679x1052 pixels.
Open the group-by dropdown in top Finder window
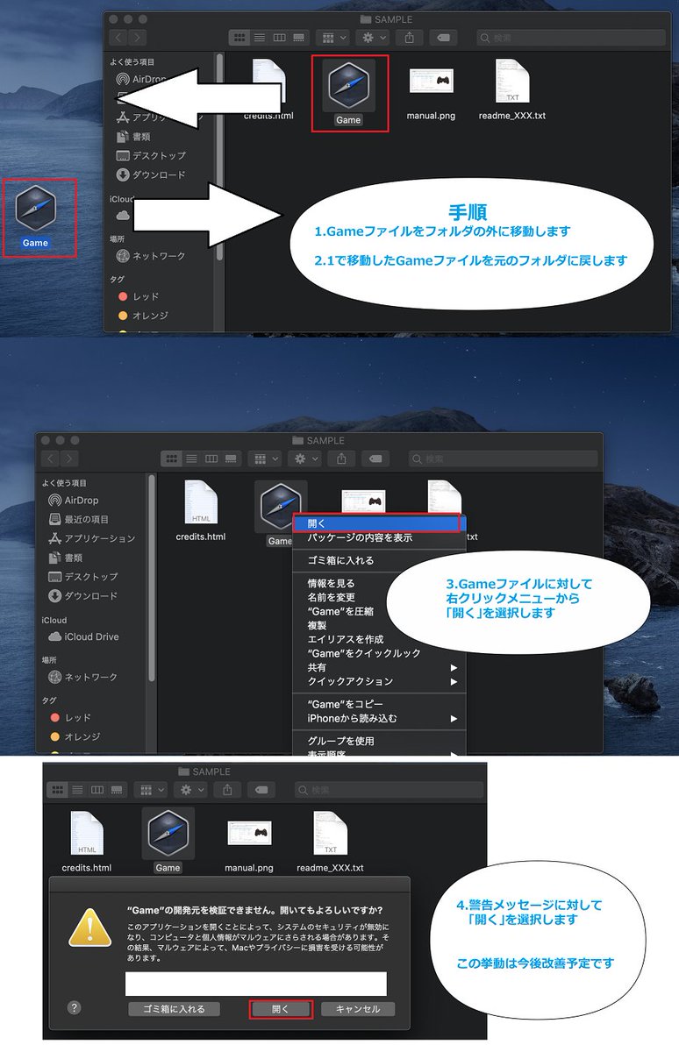333,38
